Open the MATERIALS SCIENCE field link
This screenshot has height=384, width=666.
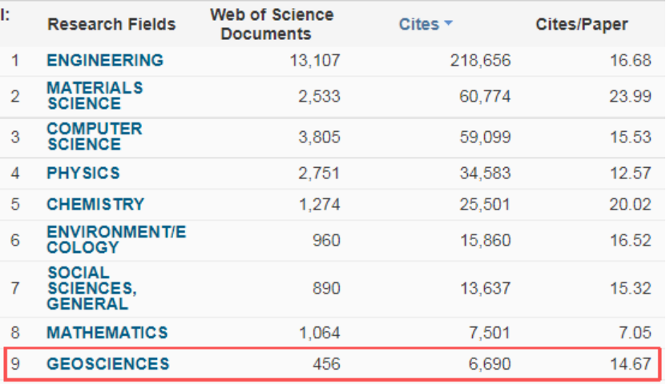(95, 96)
